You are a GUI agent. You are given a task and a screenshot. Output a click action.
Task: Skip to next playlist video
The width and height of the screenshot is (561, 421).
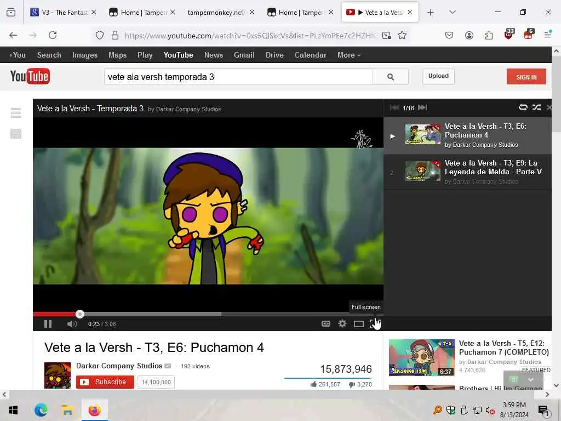422,107
